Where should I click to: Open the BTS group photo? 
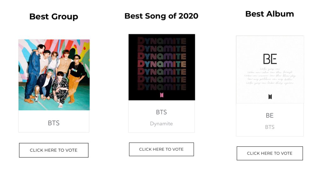(54, 75)
